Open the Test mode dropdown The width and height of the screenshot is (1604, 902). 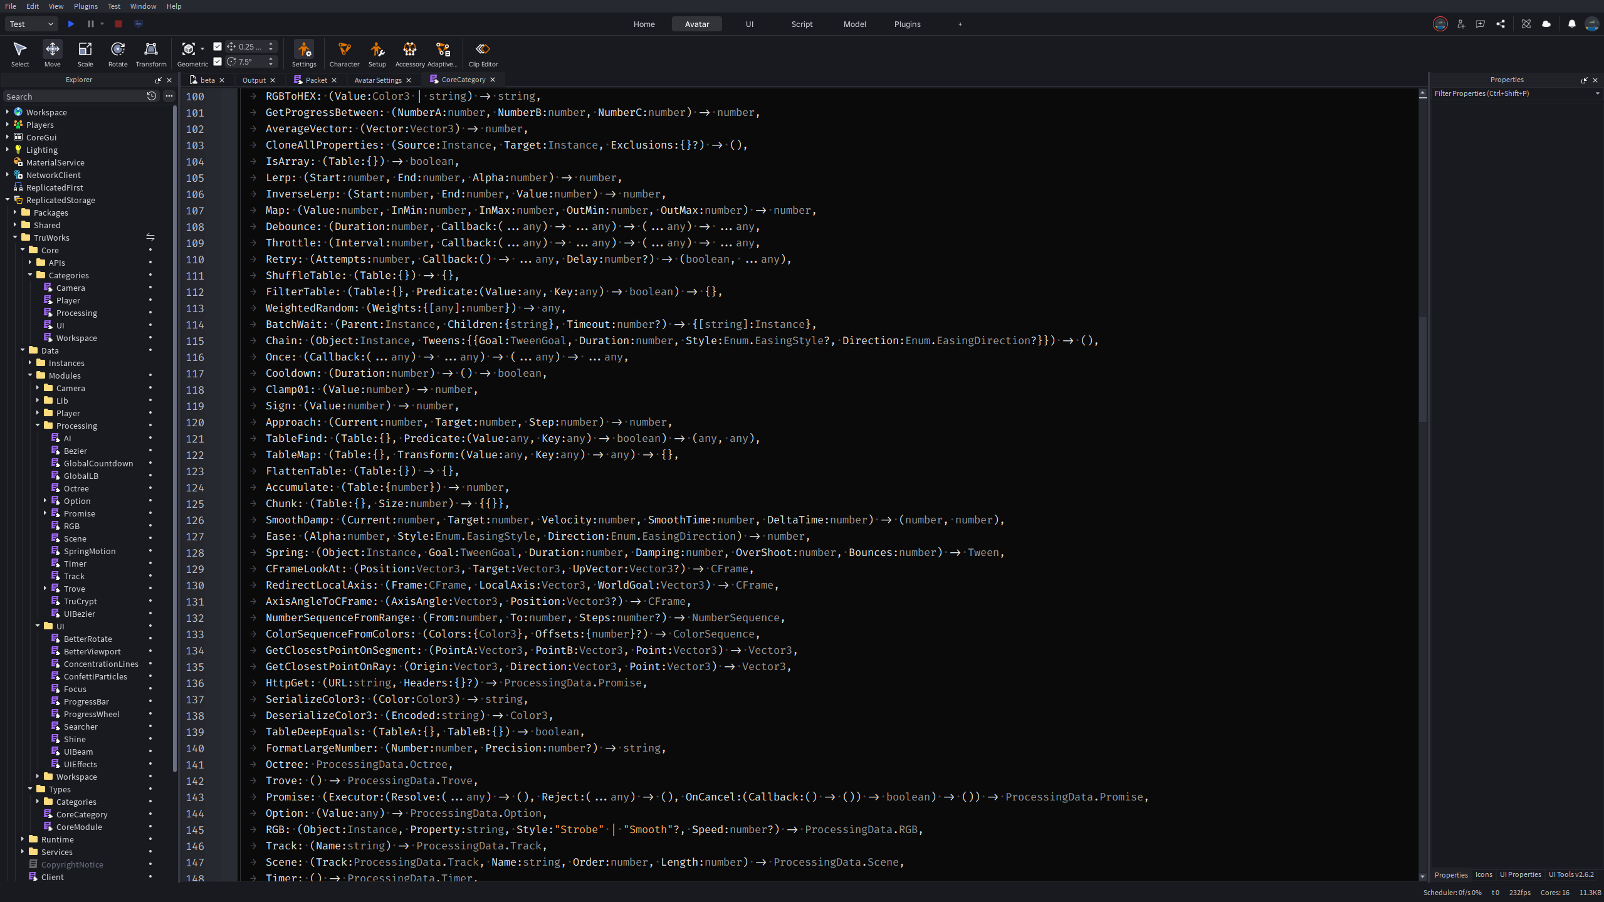[32, 24]
